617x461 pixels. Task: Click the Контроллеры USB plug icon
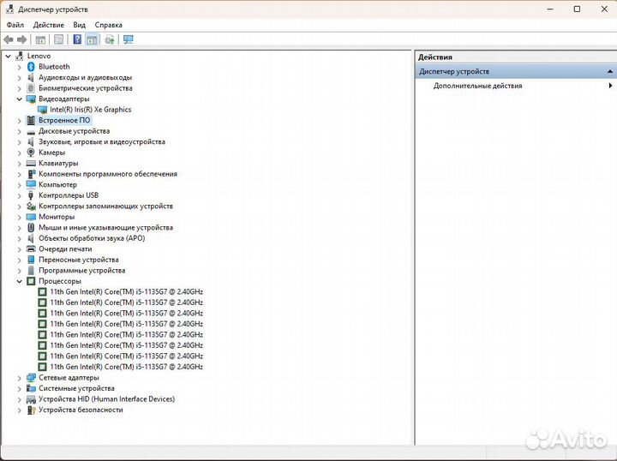tap(31, 195)
